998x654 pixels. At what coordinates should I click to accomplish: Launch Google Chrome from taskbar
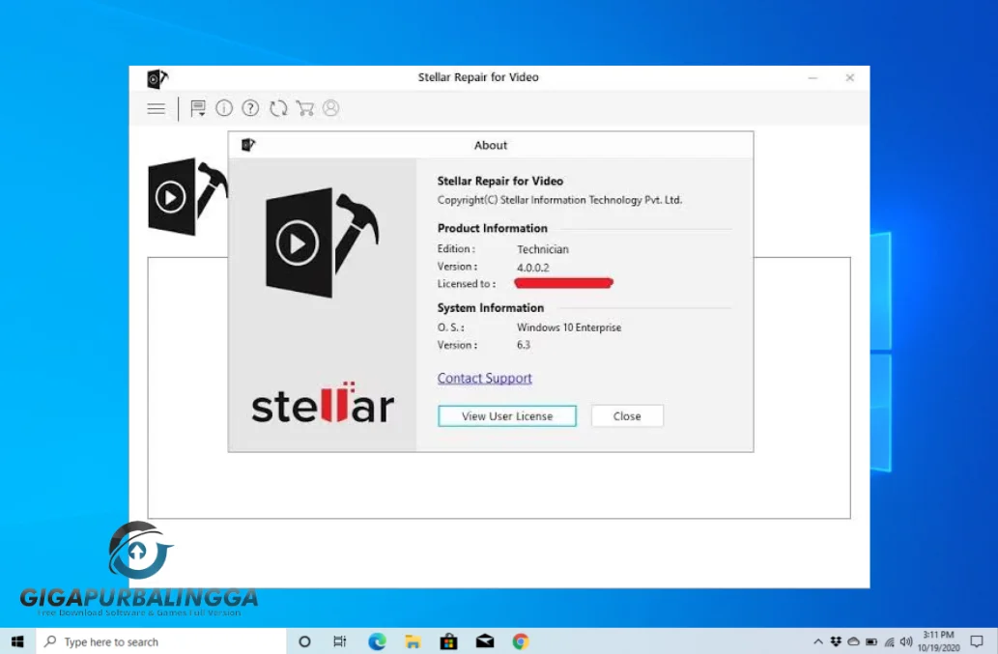pos(521,641)
